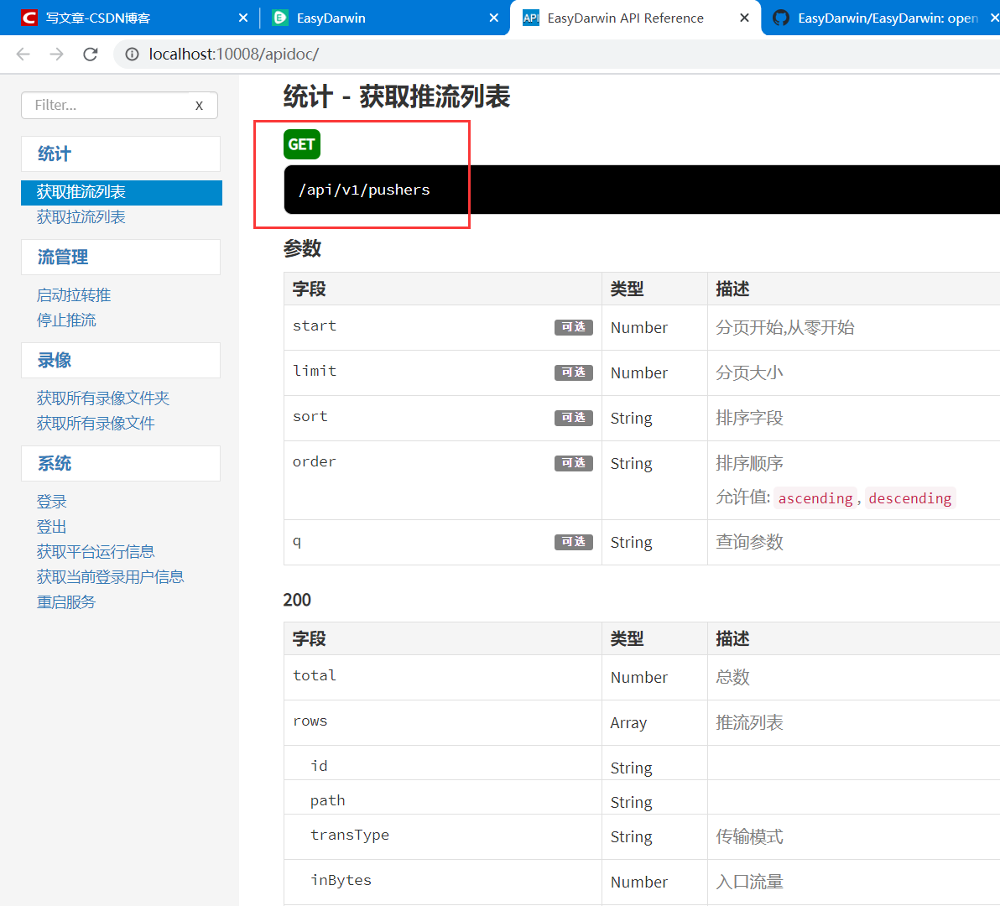Click the API icon on the API Reference tab
The width and height of the screenshot is (1000, 906).
[x=530, y=18]
